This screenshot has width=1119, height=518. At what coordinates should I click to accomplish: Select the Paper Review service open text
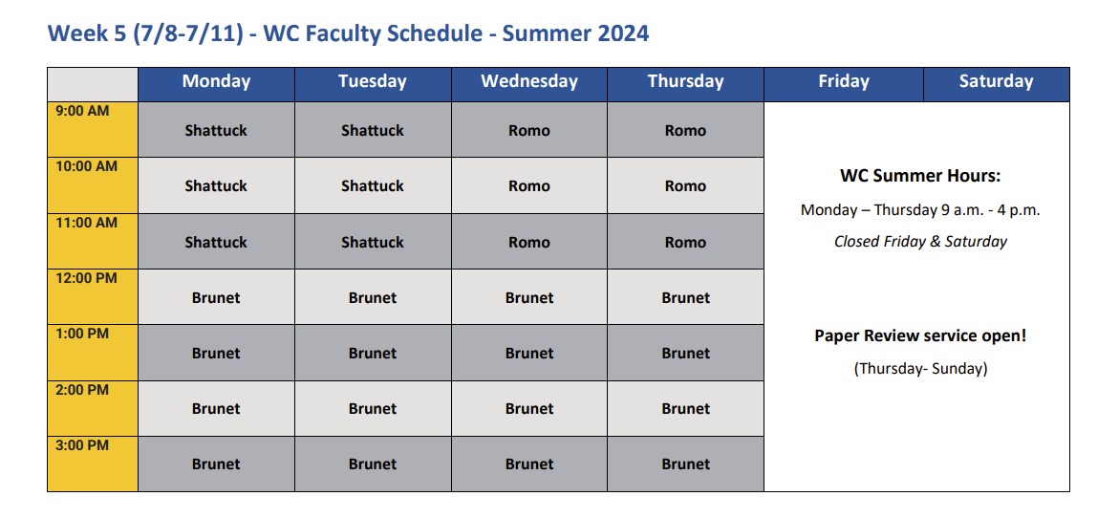point(919,336)
